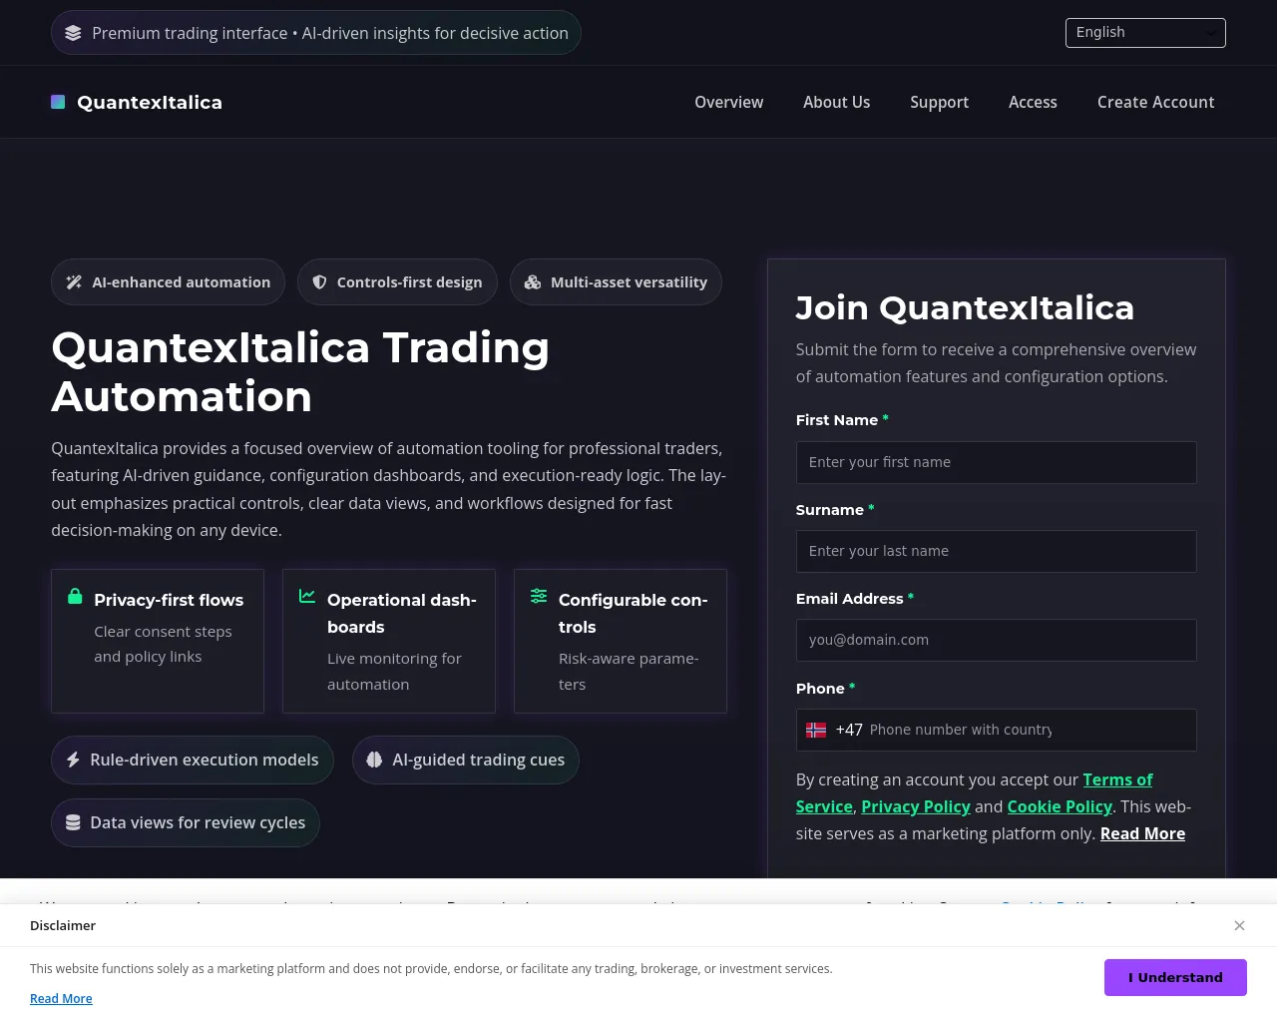Open the Privacy Policy link
Viewport: 1277px width, 1022px height.
(916, 806)
